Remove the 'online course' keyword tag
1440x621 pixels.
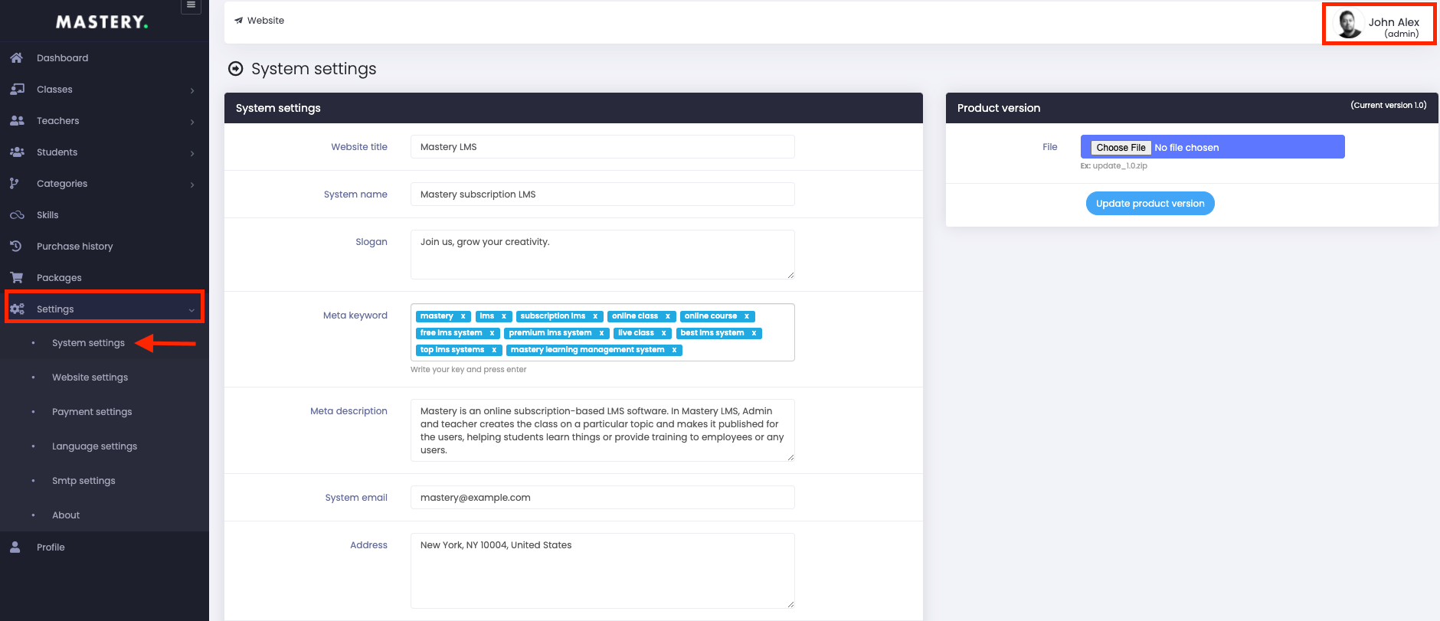pos(747,316)
